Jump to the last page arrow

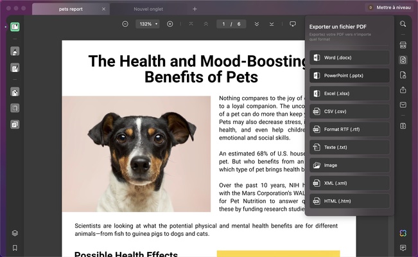click(x=272, y=24)
